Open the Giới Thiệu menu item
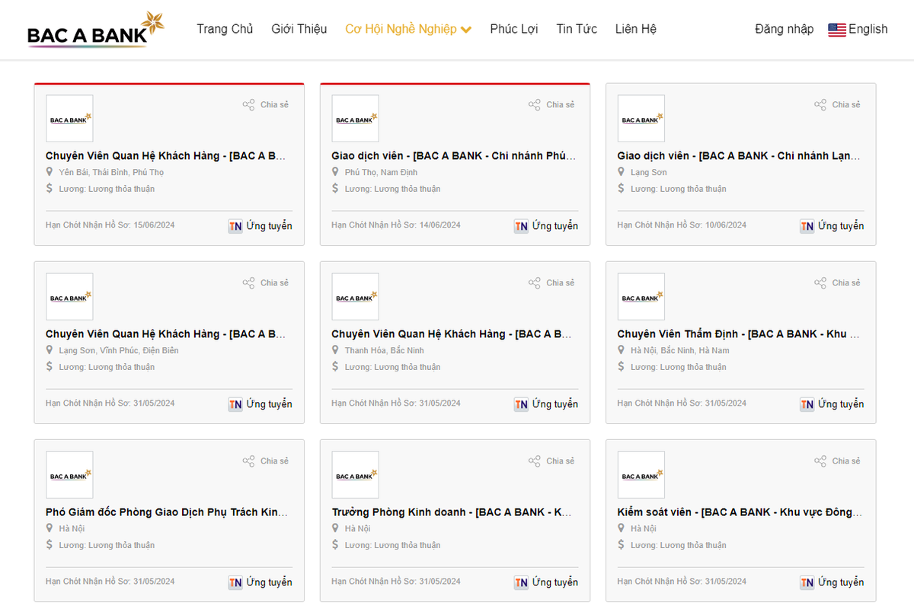This screenshot has width=914, height=612. tap(299, 29)
